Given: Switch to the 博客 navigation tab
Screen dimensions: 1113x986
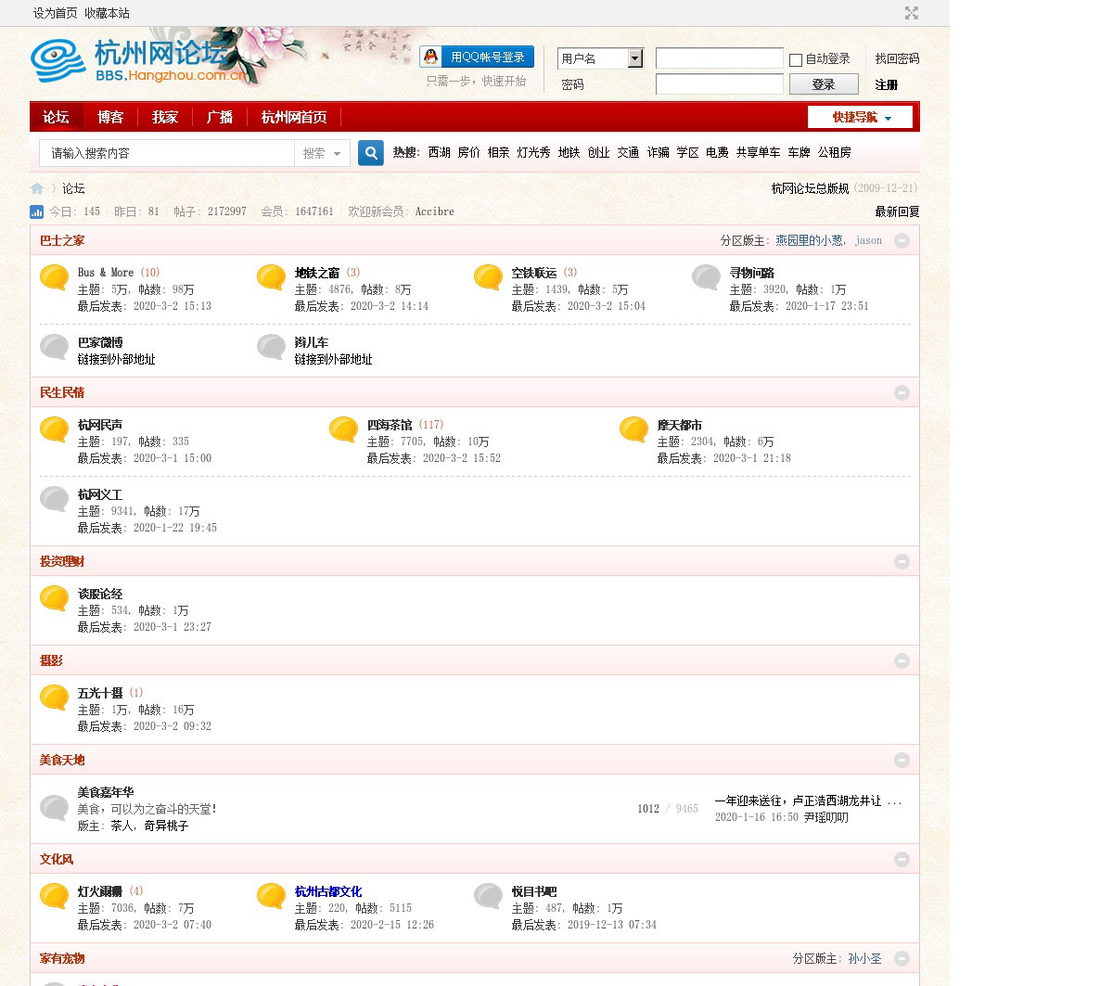Looking at the screenshot, I should (110, 117).
